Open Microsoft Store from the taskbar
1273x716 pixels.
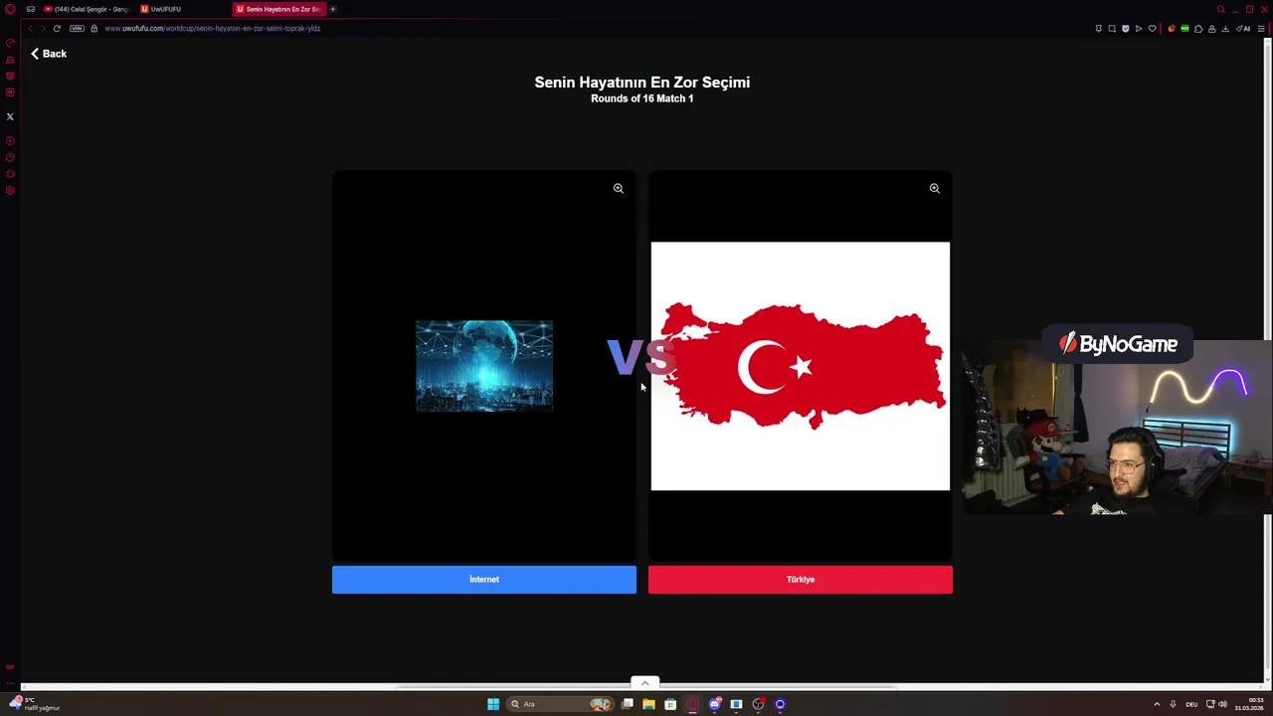(x=670, y=704)
